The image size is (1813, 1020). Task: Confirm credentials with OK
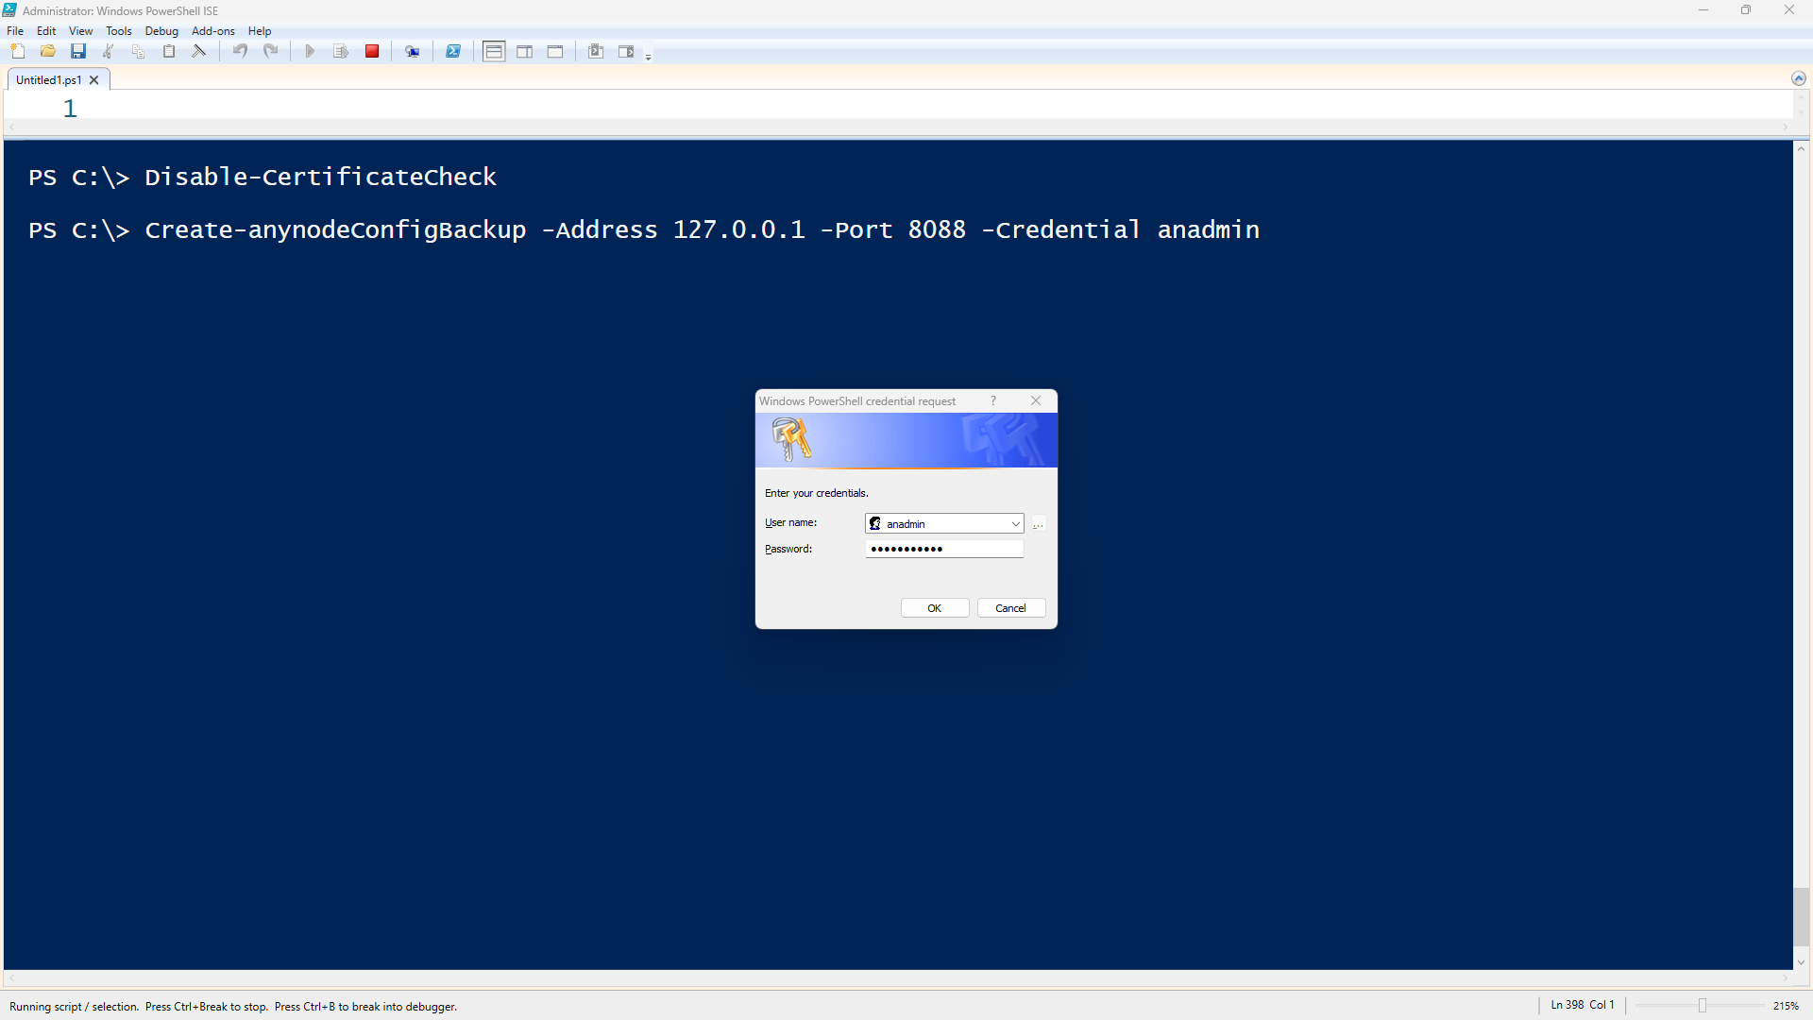pos(934,607)
